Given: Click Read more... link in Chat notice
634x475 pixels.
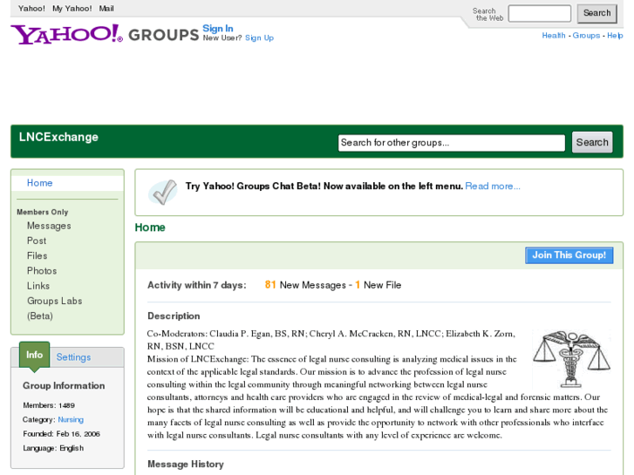Looking at the screenshot, I should pyautogui.click(x=493, y=187).
